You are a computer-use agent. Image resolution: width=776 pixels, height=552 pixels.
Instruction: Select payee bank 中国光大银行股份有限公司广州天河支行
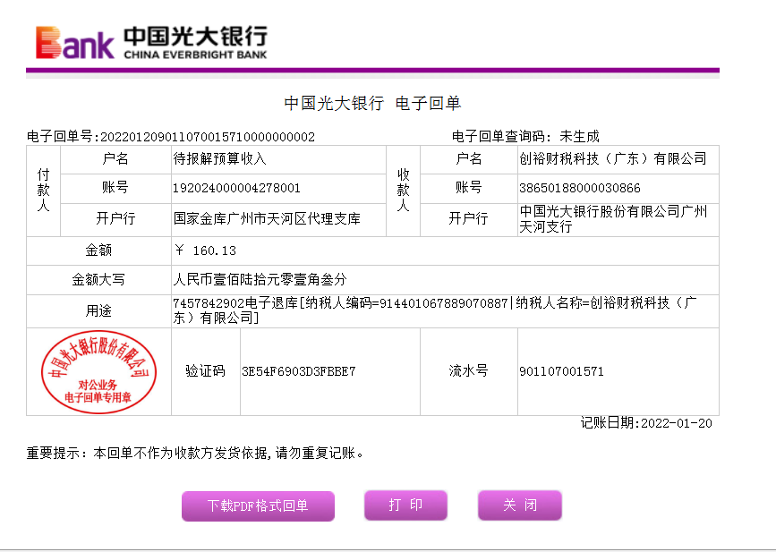[x=613, y=219]
